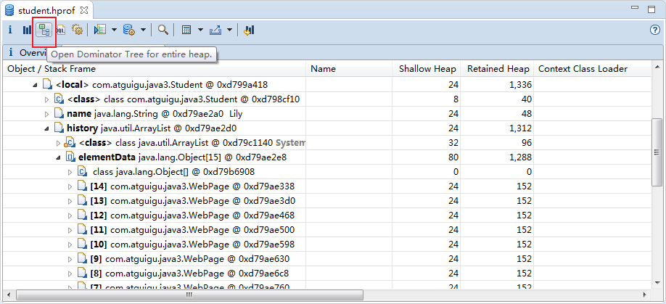This screenshot has width=666, height=304.
Task: Sort by Retained Heap column header
Action: pos(498,69)
